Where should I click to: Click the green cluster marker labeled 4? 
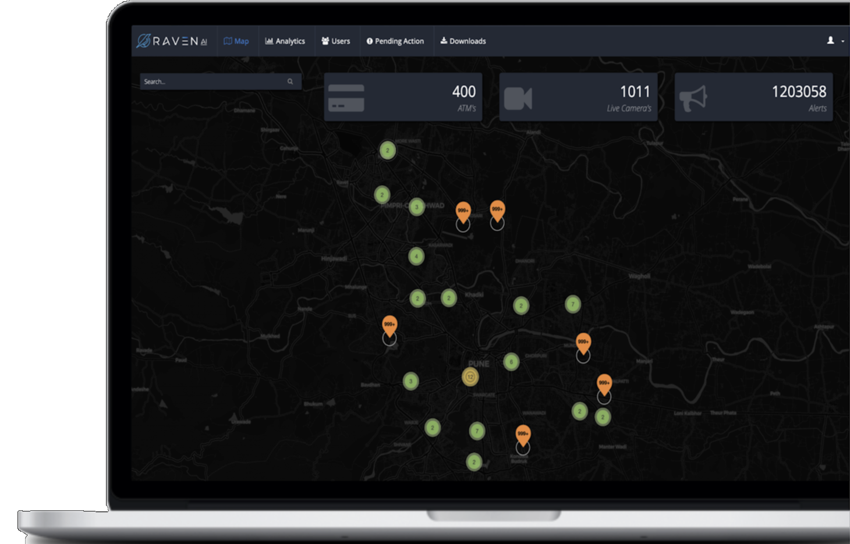(416, 256)
